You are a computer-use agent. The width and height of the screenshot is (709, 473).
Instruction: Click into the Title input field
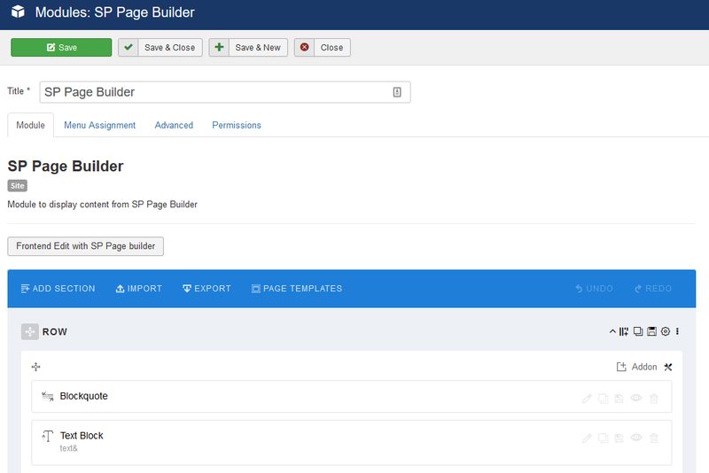(x=225, y=92)
